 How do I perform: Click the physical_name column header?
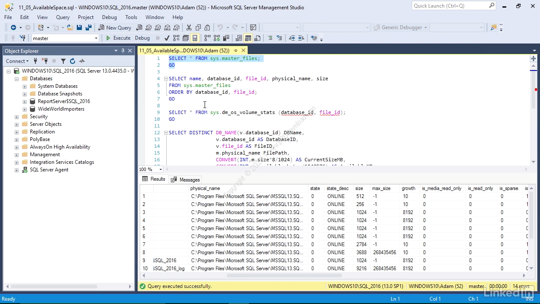tap(249, 188)
